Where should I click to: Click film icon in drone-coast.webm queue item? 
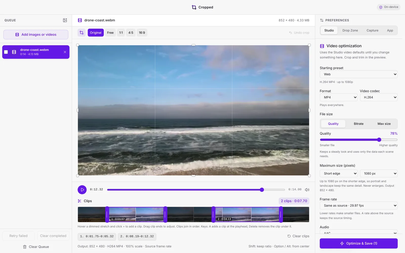click(x=14, y=52)
